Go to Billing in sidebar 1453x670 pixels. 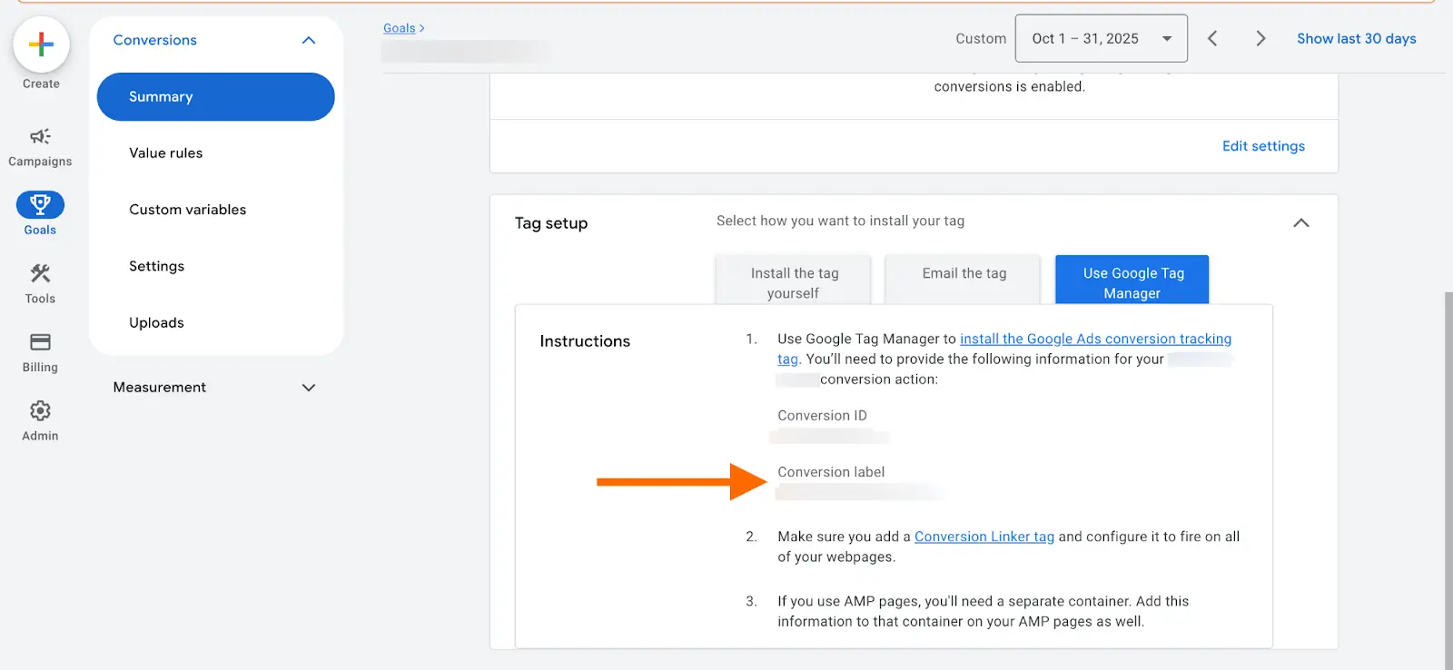[x=40, y=353]
